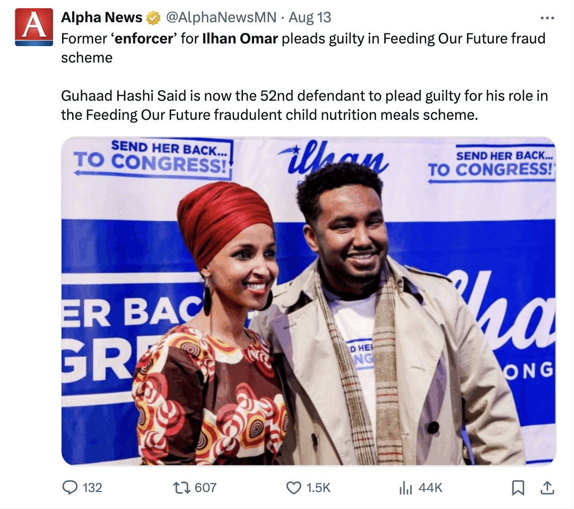Click the 44K views count
The width and height of the screenshot is (574, 509).
pyautogui.click(x=430, y=487)
